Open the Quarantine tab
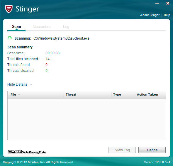Viewport: 173px width, 166px height. click(42, 27)
